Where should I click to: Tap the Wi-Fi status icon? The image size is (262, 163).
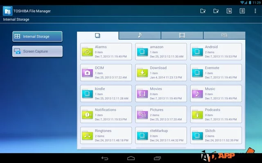coord(242,2)
